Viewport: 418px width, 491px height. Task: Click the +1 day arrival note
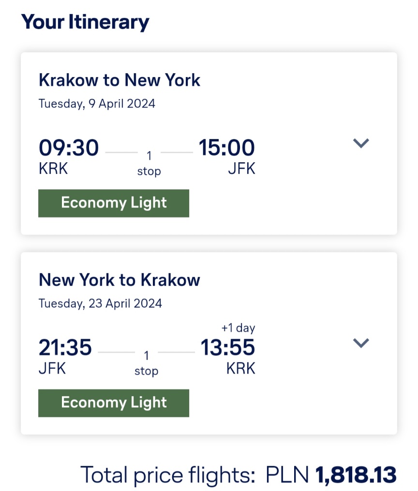(x=239, y=328)
